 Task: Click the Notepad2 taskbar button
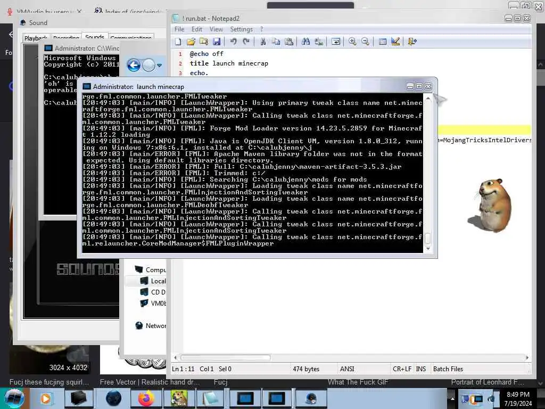tap(210, 398)
